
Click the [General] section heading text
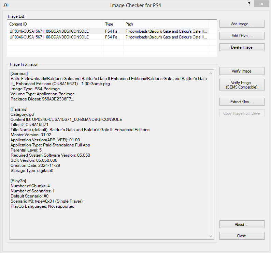pyautogui.click(x=19, y=74)
